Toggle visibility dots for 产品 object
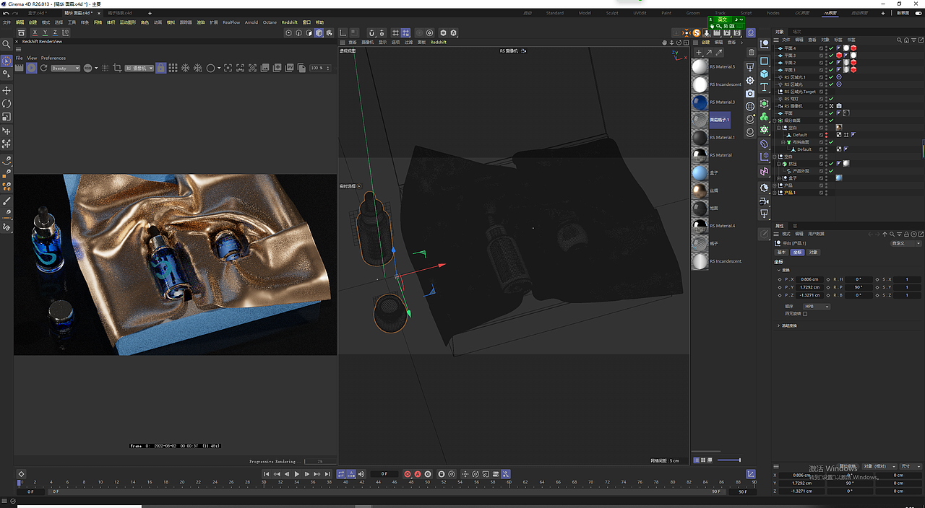The width and height of the screenshot is (925, 508). pyautogui.click(x=826, y=185)
